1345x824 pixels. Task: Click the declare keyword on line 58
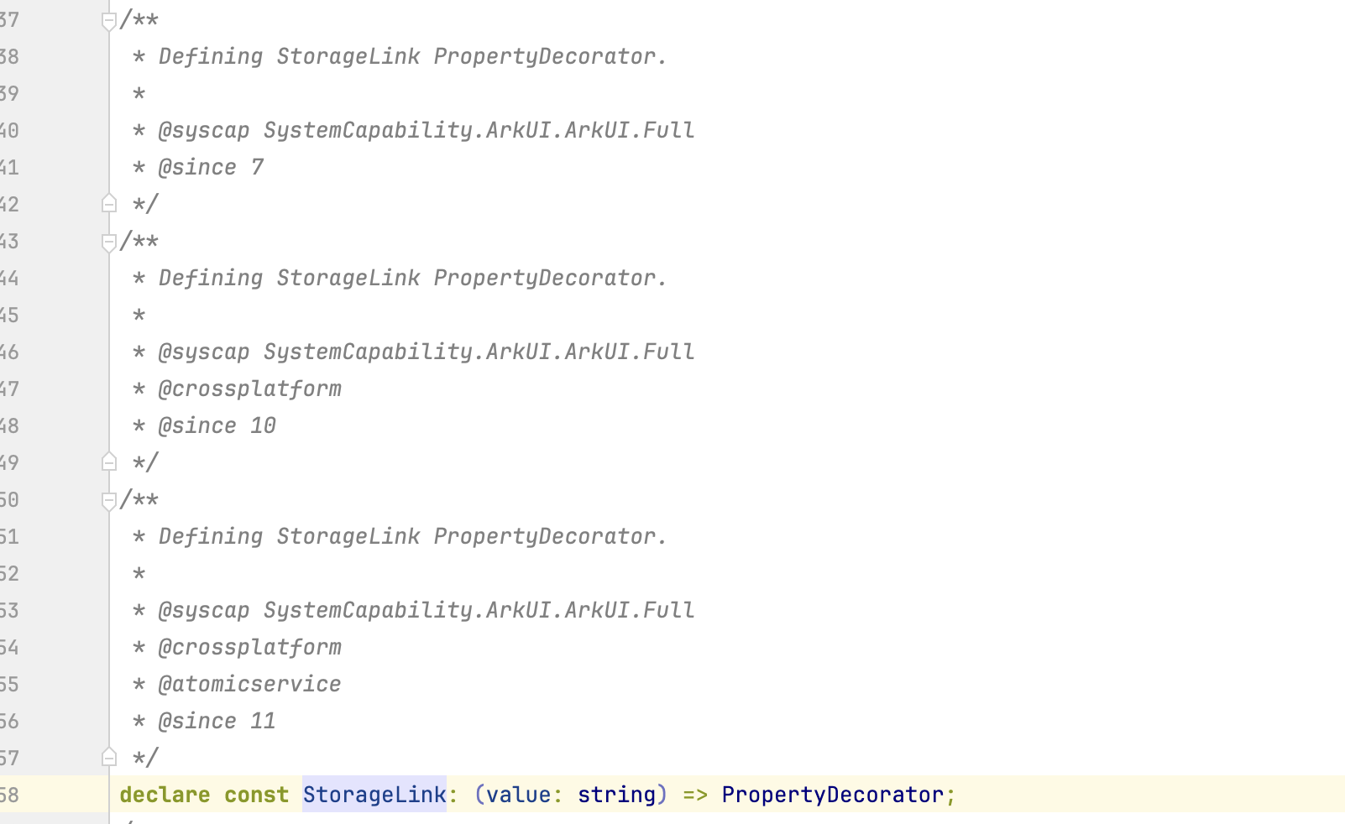(165, 795)
